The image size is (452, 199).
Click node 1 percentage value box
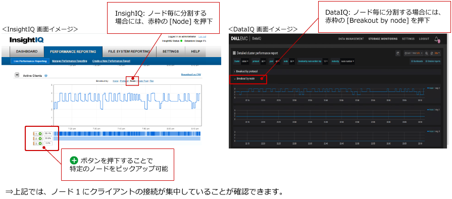coord(48,133)
